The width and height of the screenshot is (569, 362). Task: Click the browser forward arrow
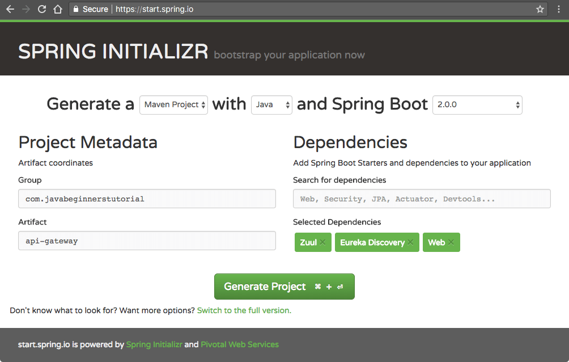click(26, 9)
